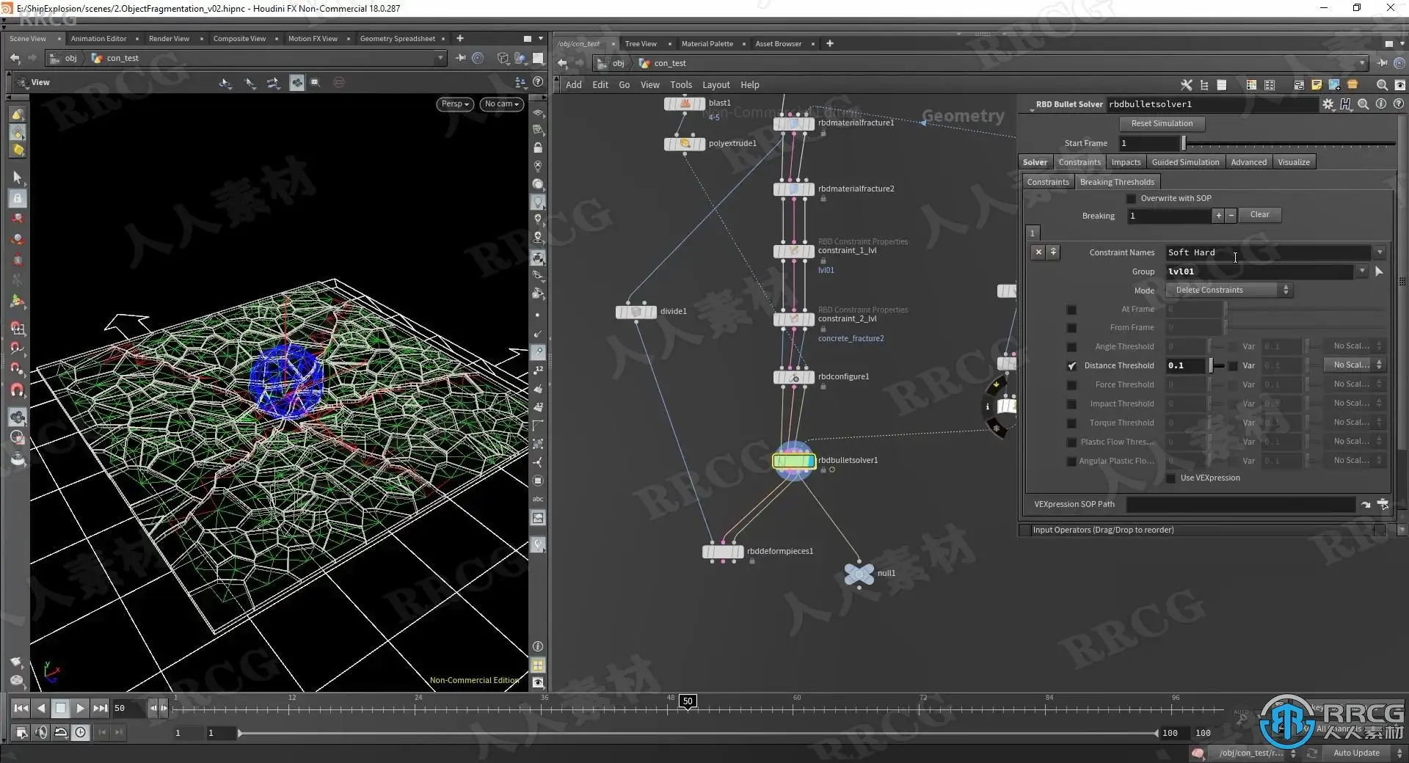The width and height of the screenshot is (1409, 763).
Task: Open the Impacts tab
Action: tap(1126, 163)
